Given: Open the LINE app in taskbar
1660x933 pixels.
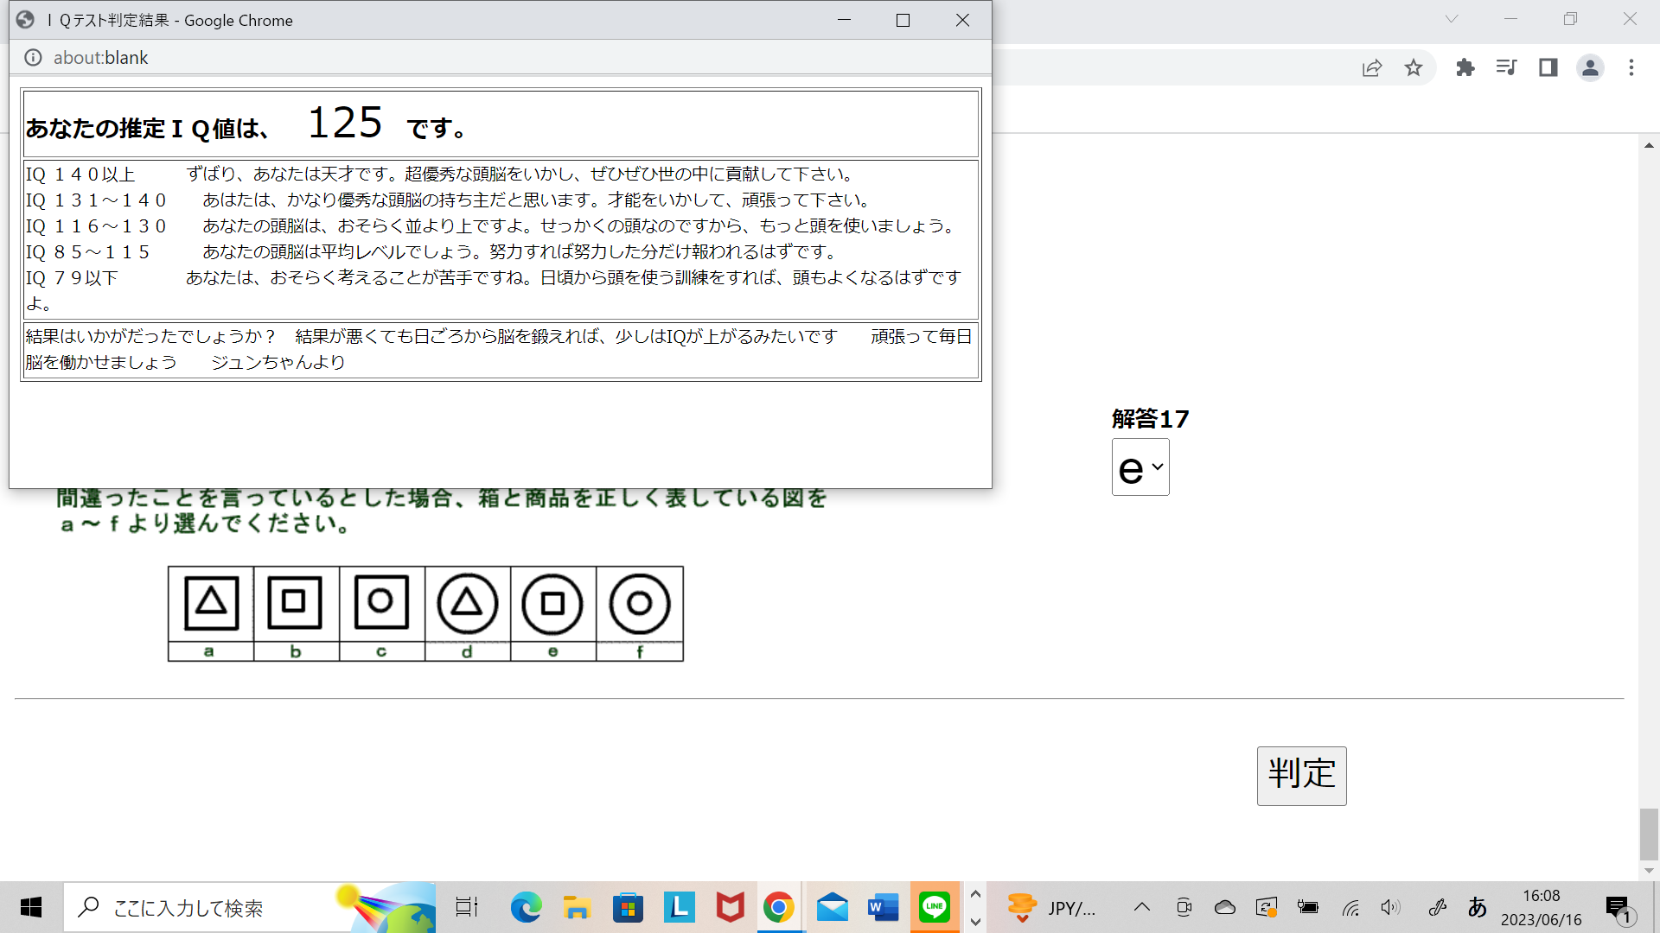Looking at the screenshot, I should point(935,907).
